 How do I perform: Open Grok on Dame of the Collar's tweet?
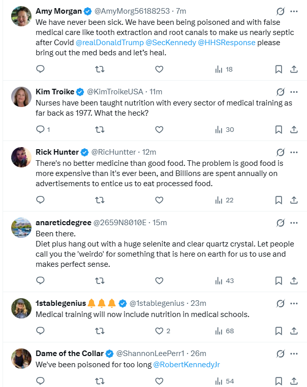click(280, 354)
